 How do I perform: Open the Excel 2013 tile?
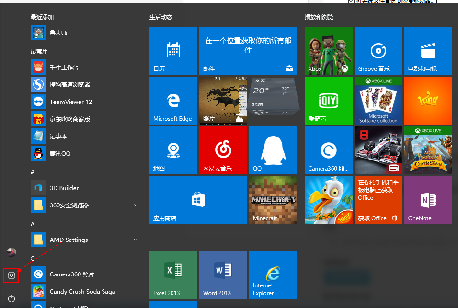(x=173, y=275)
